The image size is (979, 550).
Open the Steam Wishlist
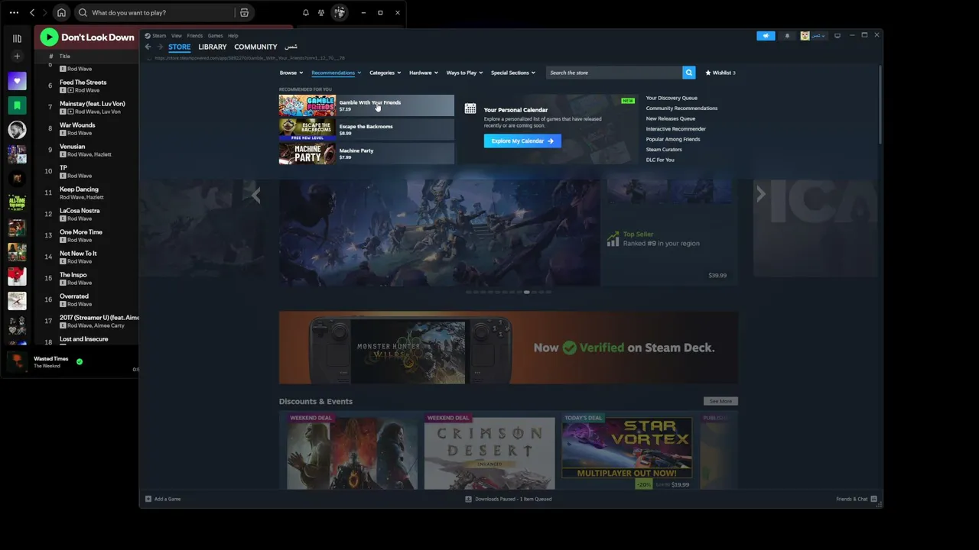720,73
